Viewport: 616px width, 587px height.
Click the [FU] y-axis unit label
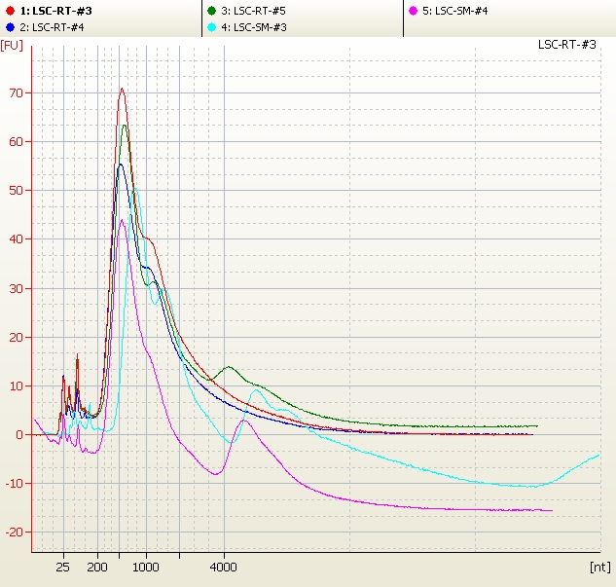coord(12,46)
